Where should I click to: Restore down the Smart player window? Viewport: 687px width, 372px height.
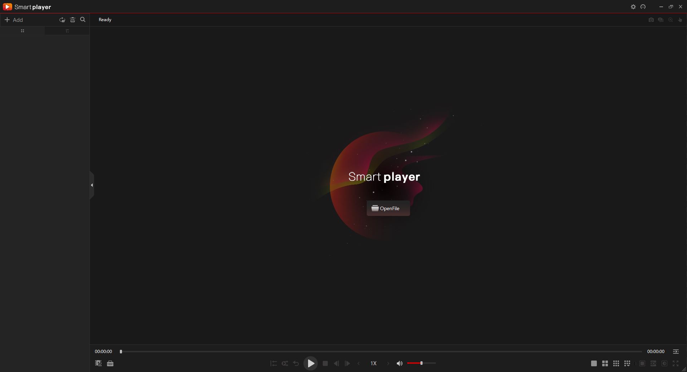tap(671, 7)
